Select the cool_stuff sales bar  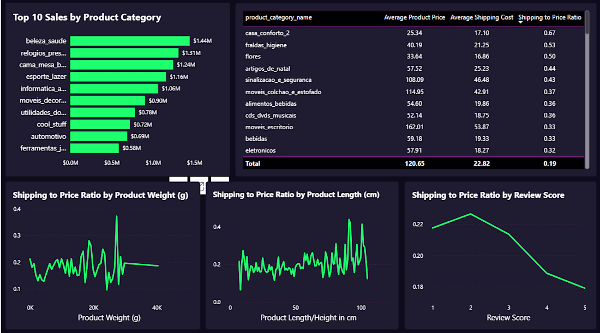[x=100, y=124]
